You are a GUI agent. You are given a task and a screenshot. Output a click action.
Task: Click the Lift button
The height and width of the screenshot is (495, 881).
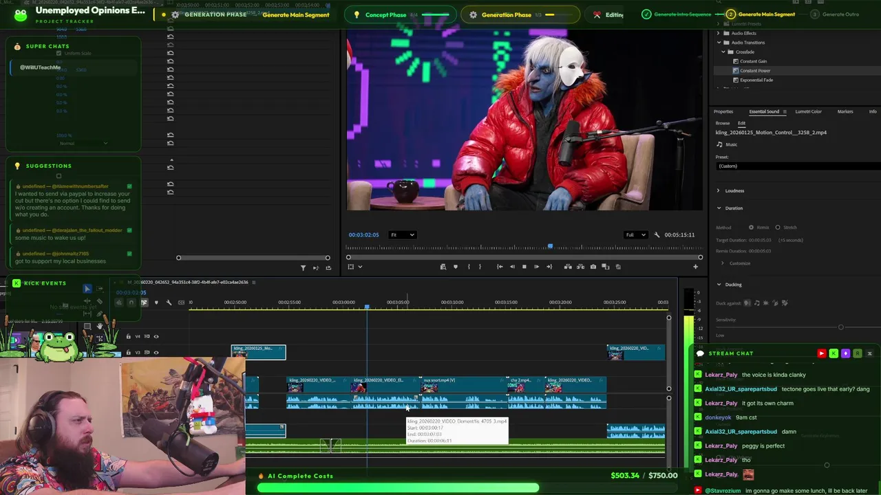tap(568, 267)
